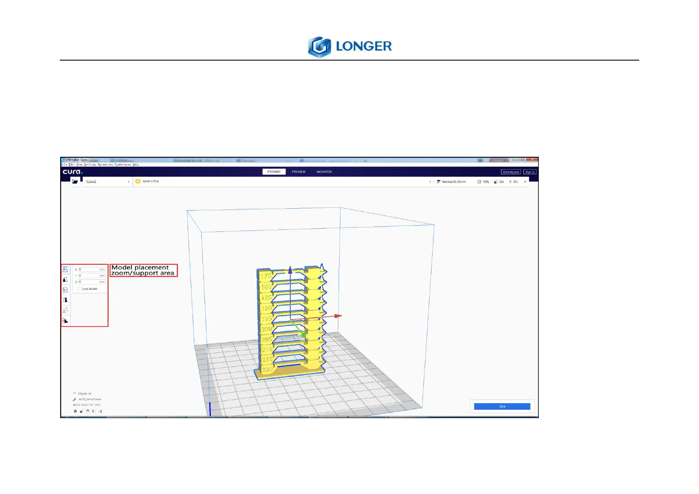Click the Sign in button
This screenshot has height=494, width=699.
(530, 172)
